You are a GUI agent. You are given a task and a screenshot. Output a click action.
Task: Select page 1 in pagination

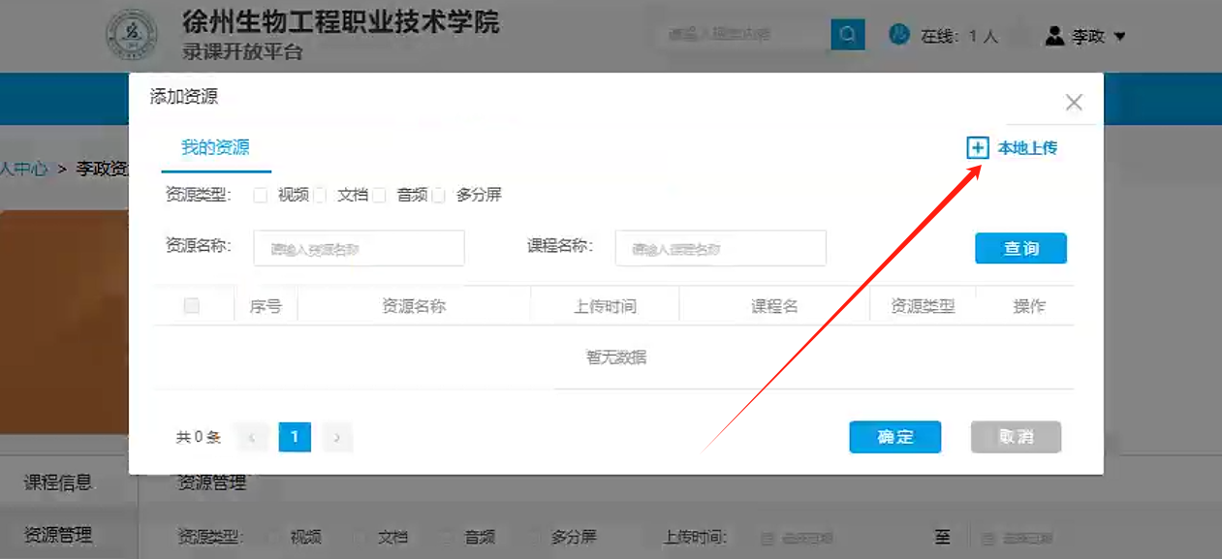pyautogui.click(x=295, y=437)
